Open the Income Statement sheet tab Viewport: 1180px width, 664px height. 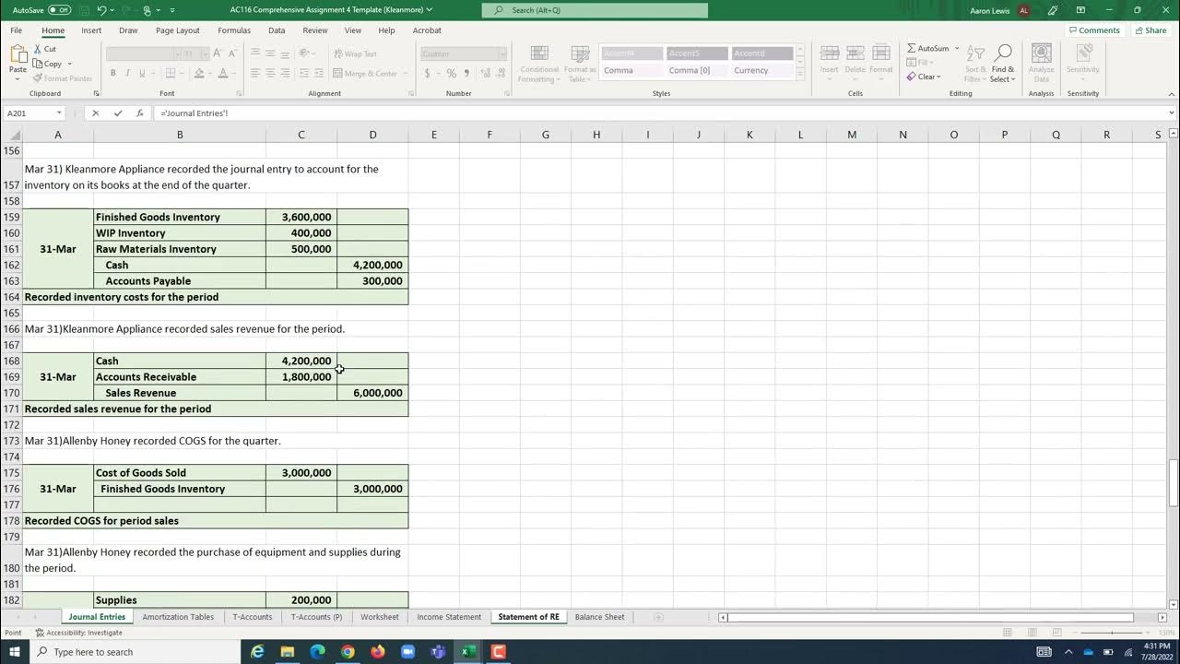[449, 617]
